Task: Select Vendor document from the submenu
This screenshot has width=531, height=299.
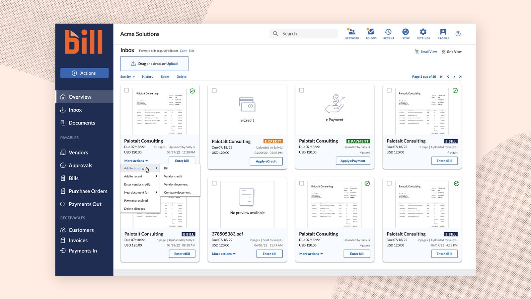Action: click(180, 184)
